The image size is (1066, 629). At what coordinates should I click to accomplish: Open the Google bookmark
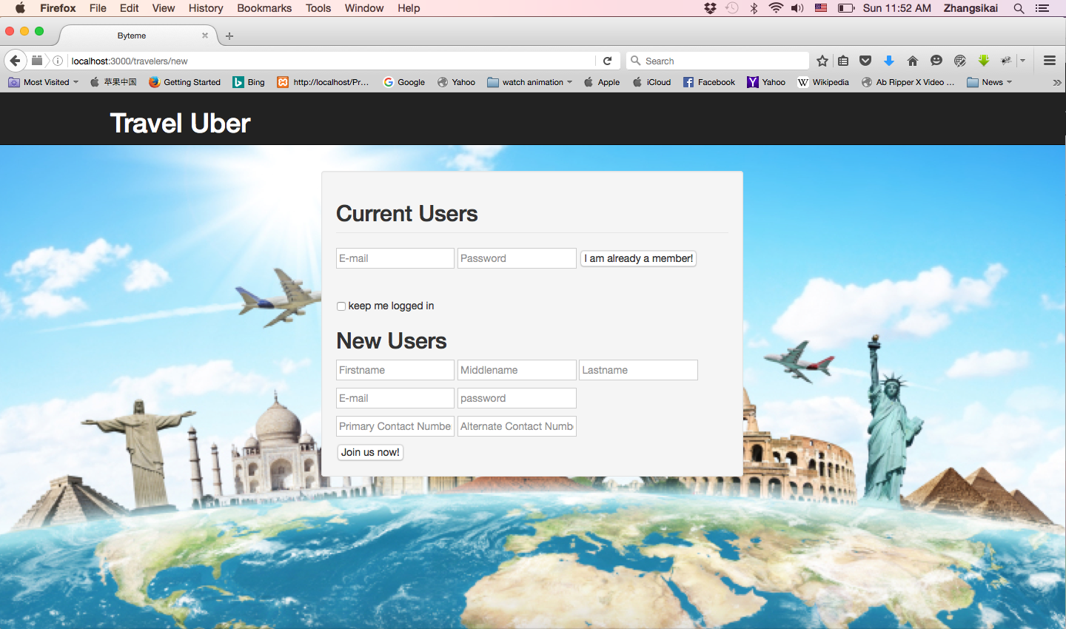pos(404,82)
